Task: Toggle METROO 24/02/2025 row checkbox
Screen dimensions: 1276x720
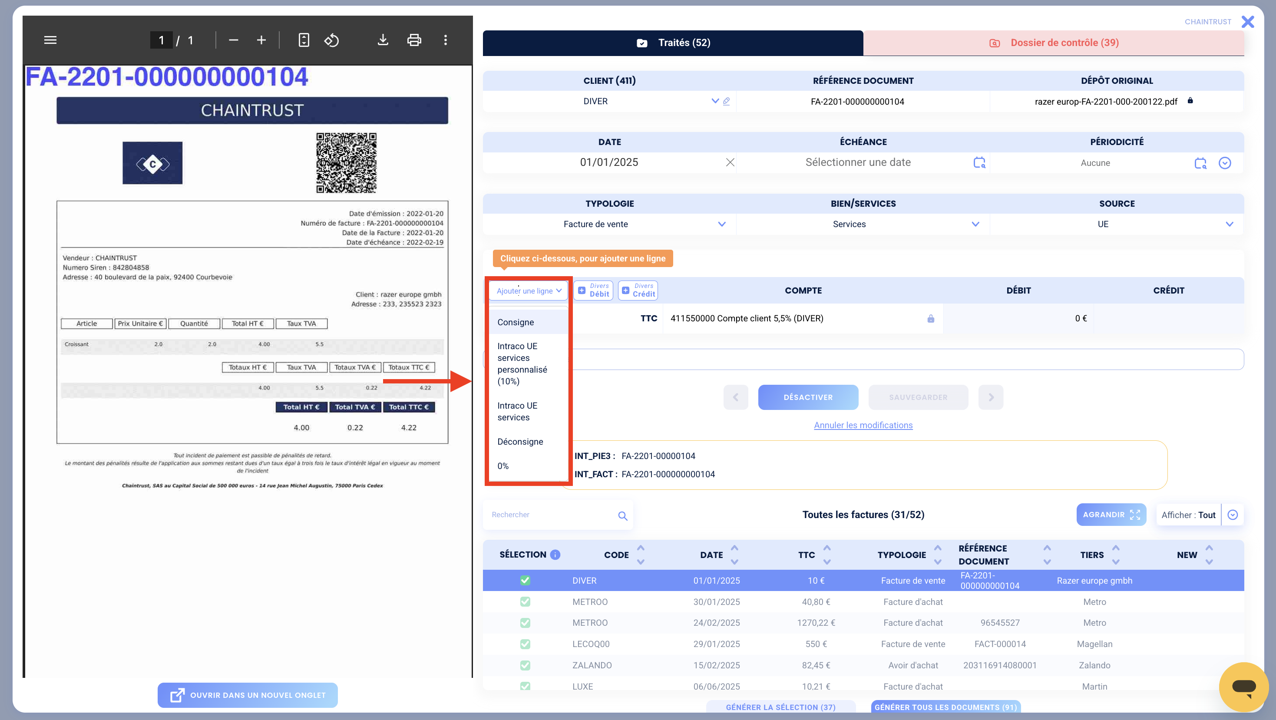Action: click(x=525, y=622)
